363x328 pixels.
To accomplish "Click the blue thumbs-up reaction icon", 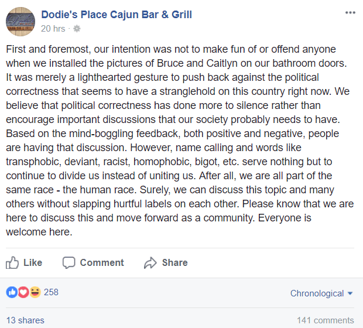I will tap(12, 292).
